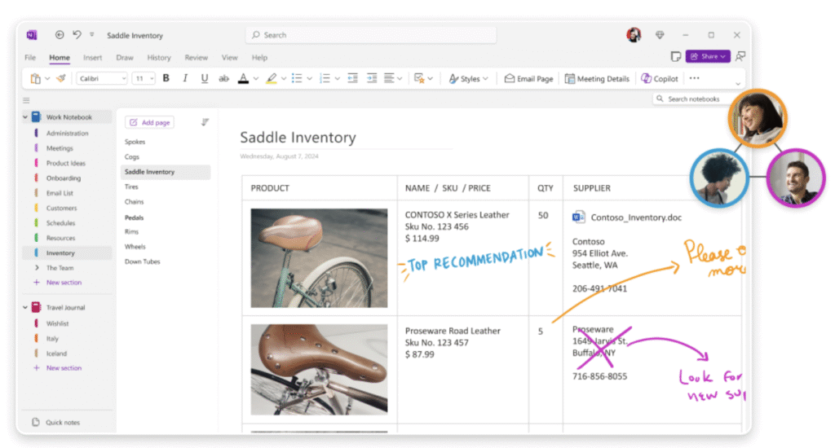Switch to the Insert tab
The width and height of the screenshot is (835, 448).
click(93, 58)
